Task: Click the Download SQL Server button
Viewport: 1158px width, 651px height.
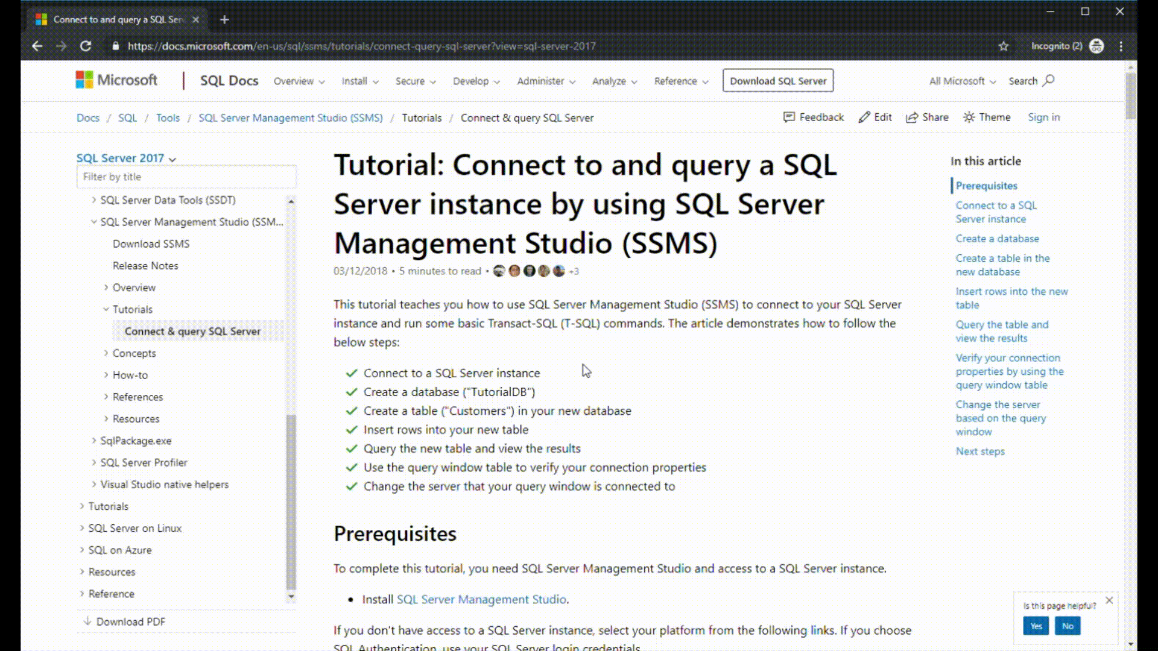Action: [x=779, y=80]
